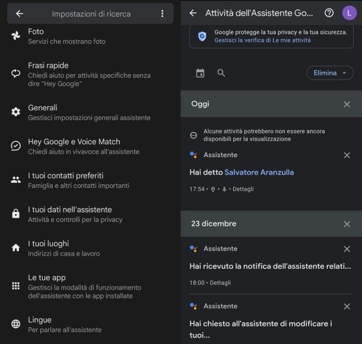Open Hey Google e Voice Match
This screenshot has width=362, height=344.
tap(90, 146)
